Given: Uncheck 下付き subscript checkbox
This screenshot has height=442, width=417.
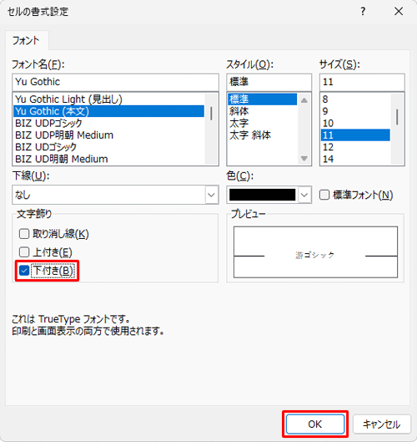Looking at the screenshot, I should point(24,271).
